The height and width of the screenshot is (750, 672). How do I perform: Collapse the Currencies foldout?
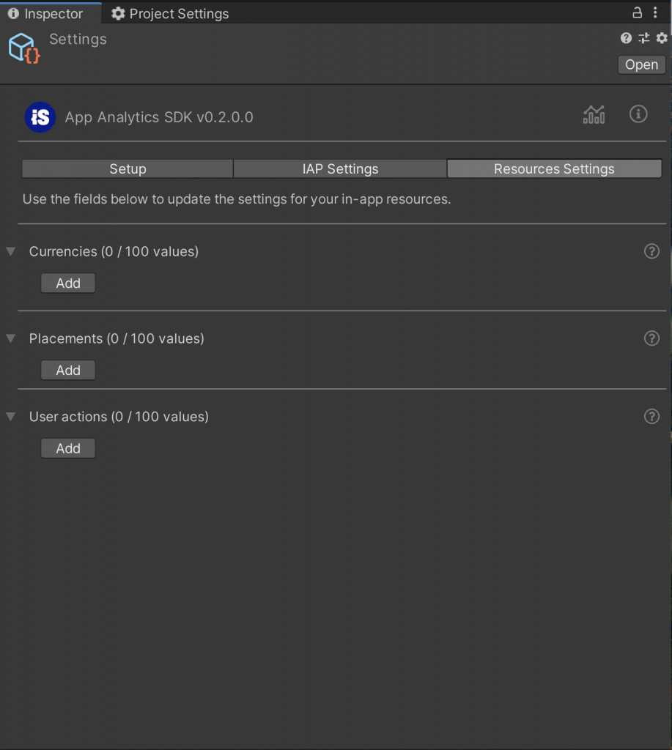click(10, 251)
